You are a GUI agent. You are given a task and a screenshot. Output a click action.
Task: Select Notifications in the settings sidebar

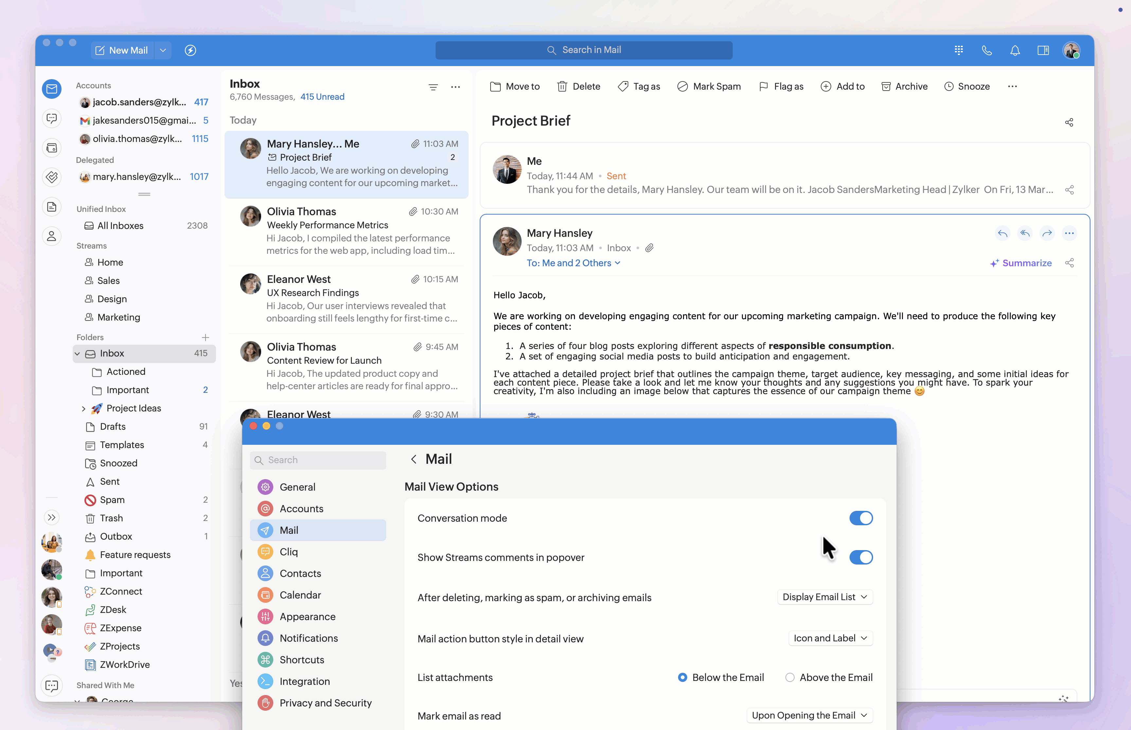308,638
